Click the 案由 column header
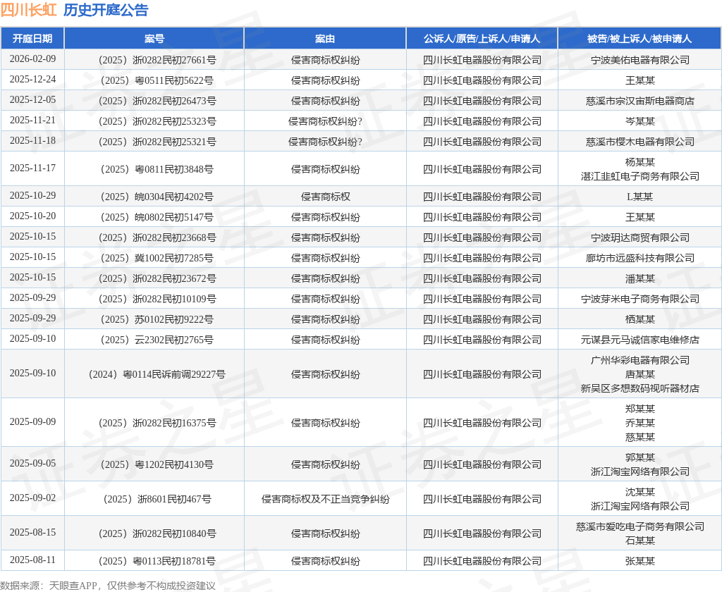The image size is (722, 592). pyautogui.click(x=325, y=39)
